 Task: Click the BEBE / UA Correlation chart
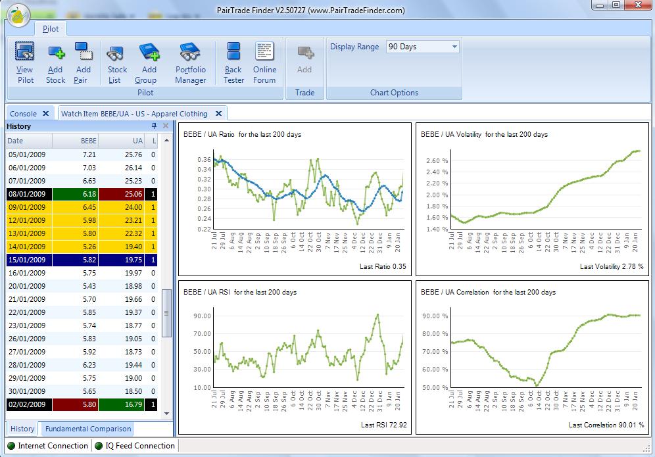(532, 358)
